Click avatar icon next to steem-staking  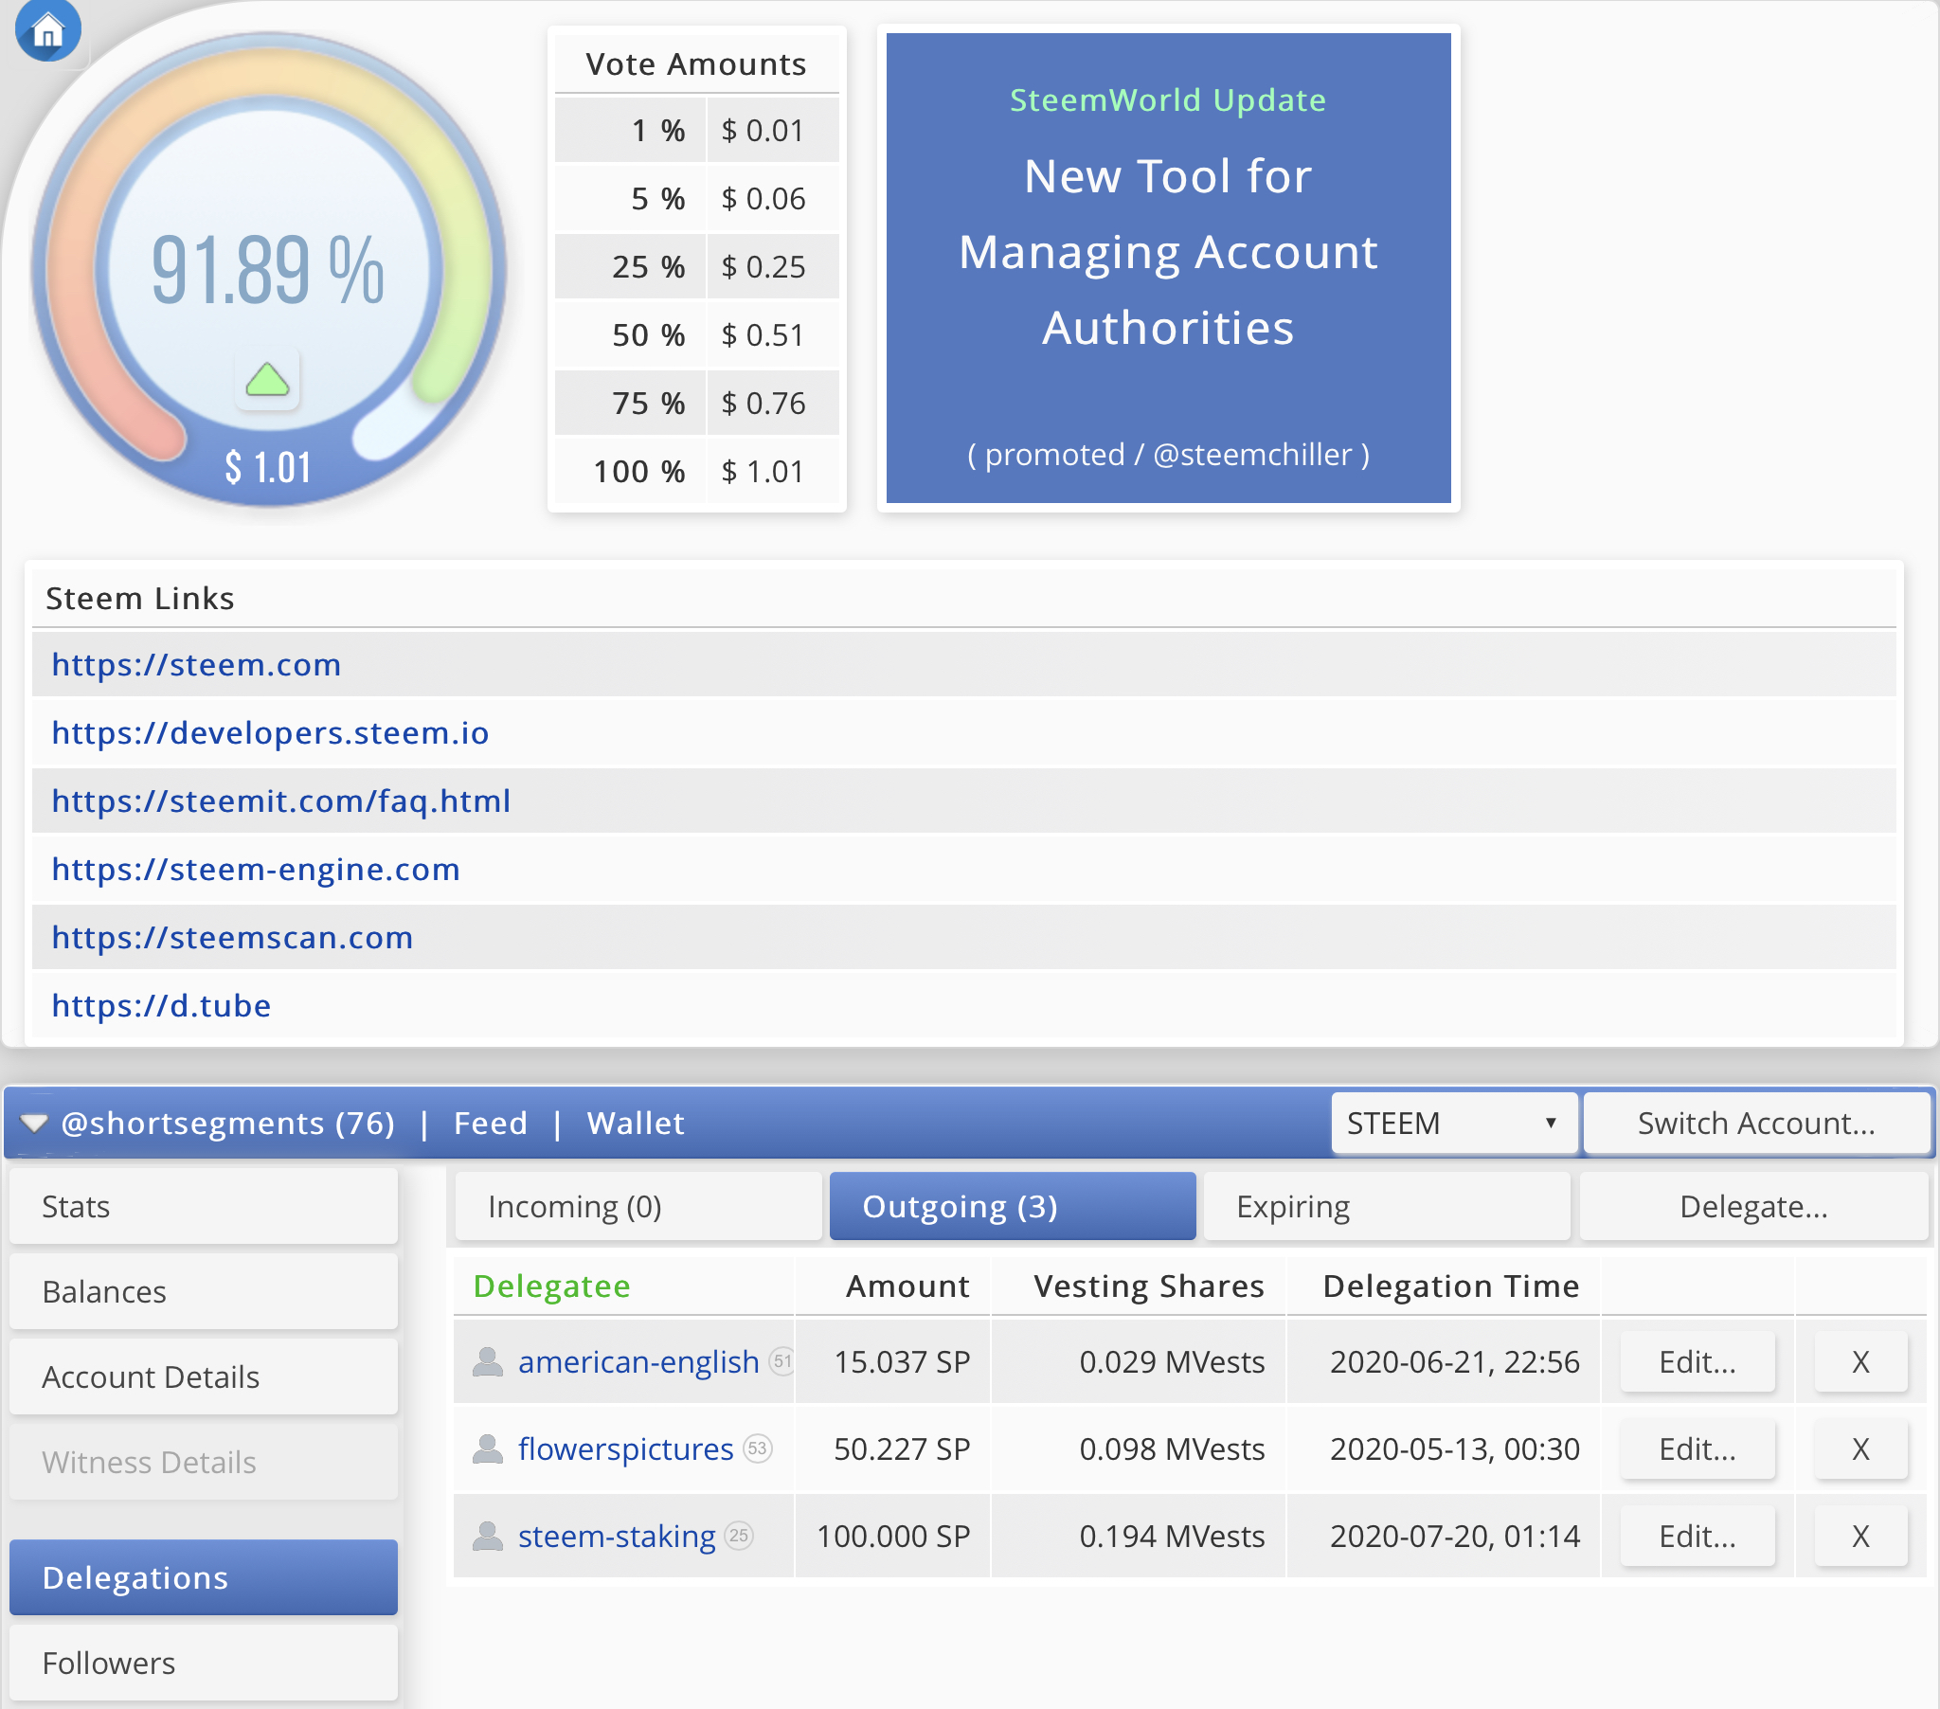(x=488, y=1536)
